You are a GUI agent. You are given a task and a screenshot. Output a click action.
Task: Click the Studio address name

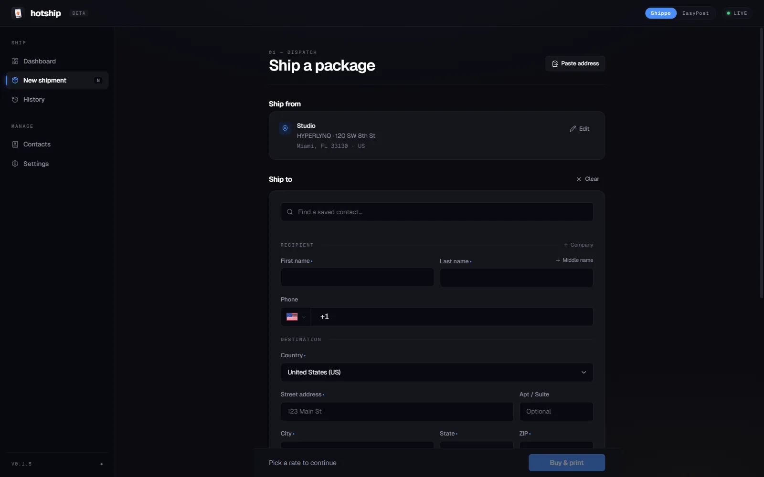point(306,126)
